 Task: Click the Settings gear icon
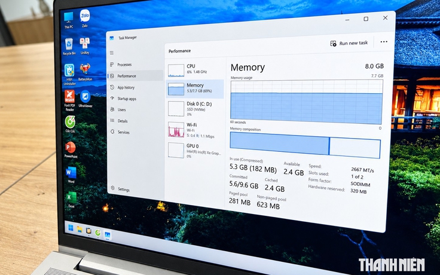(x=113, y=188)
